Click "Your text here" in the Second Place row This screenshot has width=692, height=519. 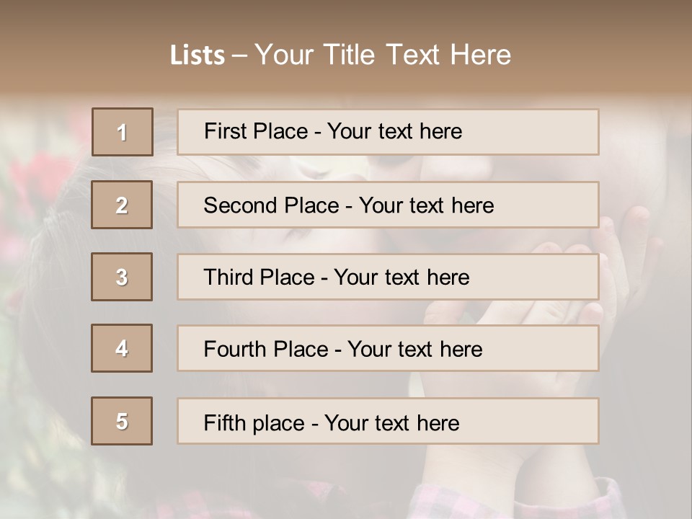[x=426, y=205]
